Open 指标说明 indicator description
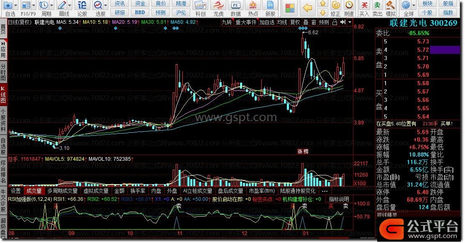 tap(339, 199)
